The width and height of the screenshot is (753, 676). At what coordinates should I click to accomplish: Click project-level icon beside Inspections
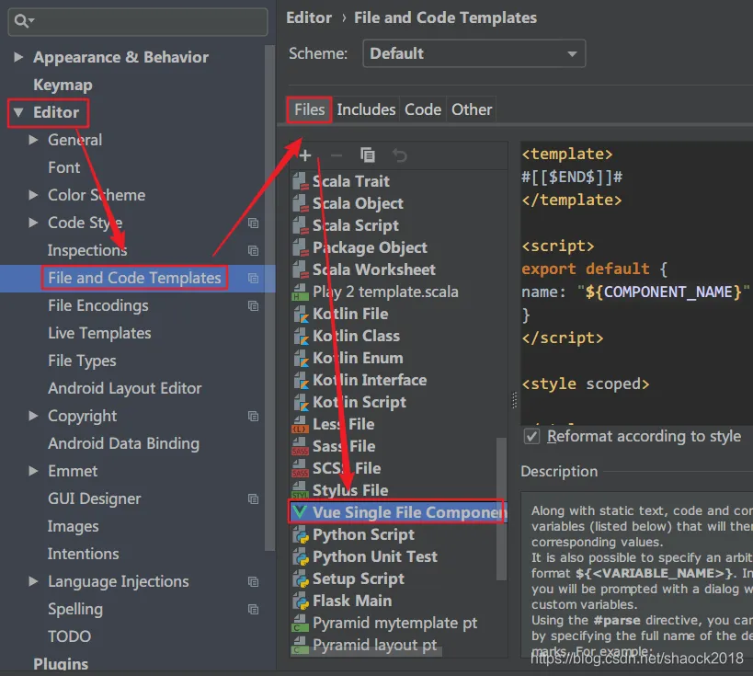pyautogui.click(x=253, y=251)
